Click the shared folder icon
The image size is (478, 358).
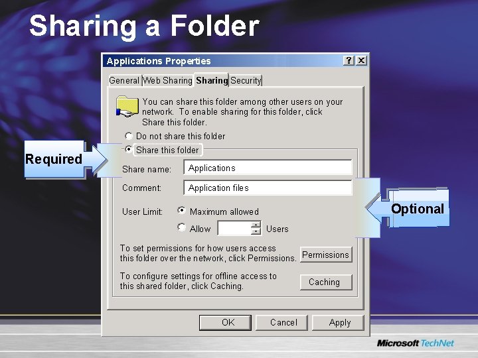click(127, 106)
